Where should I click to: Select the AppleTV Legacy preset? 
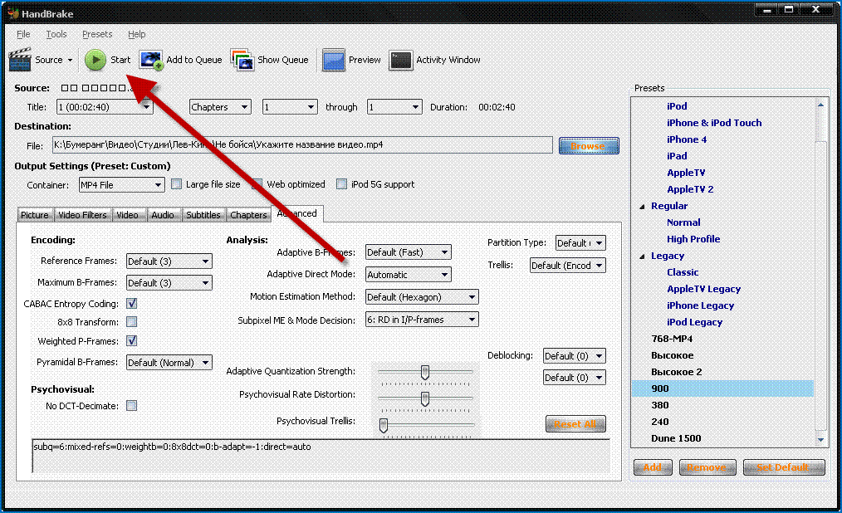(703, 289)
